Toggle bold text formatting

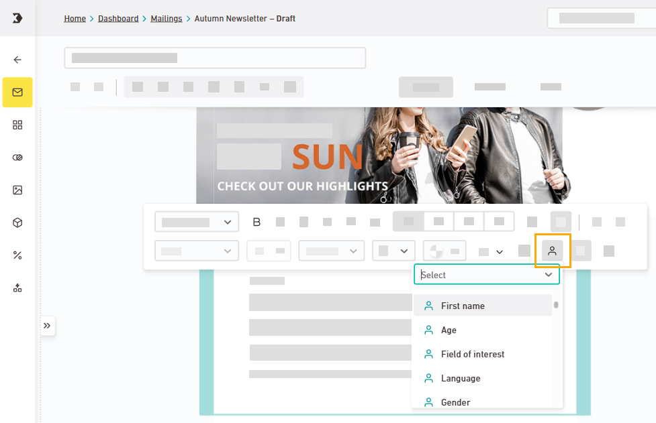[x=256, y=222]
